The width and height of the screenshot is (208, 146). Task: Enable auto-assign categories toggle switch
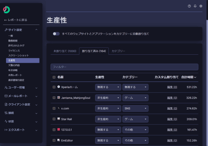coord(56,34)
